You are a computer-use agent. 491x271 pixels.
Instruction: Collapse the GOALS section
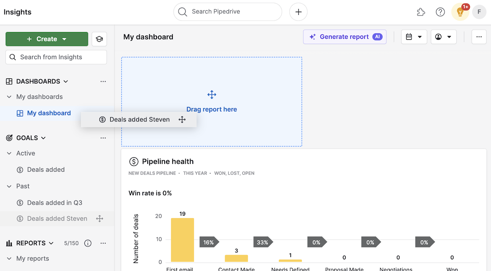[43, 138]
